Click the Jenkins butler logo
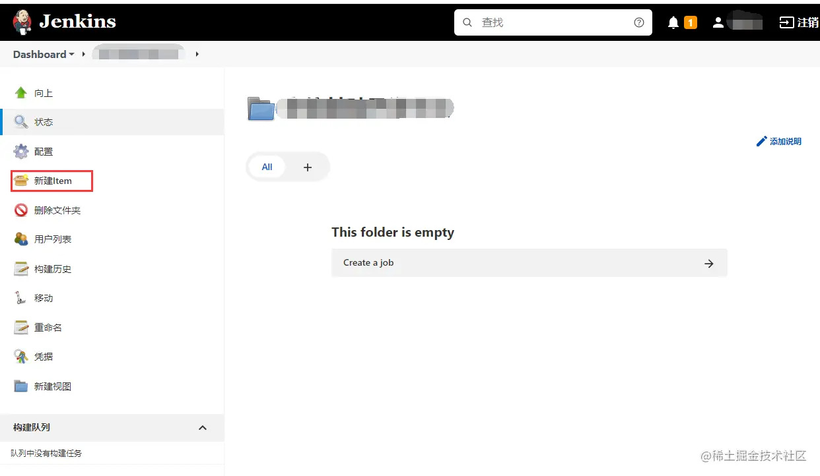 [22, 22]
